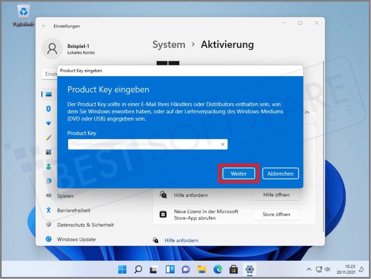Open Personalisierung via the brush icon
The height and width of the screenshot is (279, 371).
pos(49,138)
